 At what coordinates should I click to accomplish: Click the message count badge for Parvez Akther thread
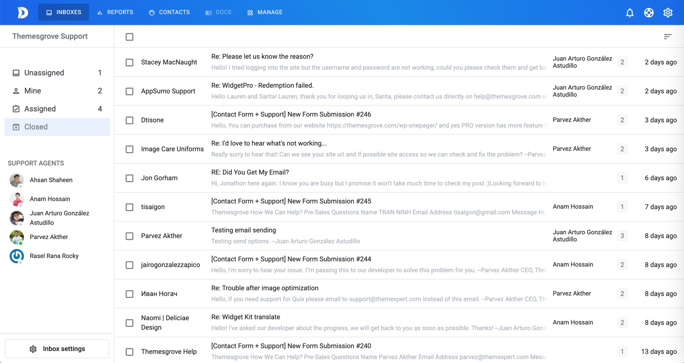coord(622,236)
